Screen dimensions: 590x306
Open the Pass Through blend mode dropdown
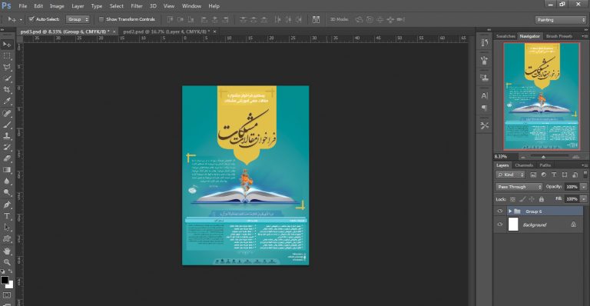point(519,187)
